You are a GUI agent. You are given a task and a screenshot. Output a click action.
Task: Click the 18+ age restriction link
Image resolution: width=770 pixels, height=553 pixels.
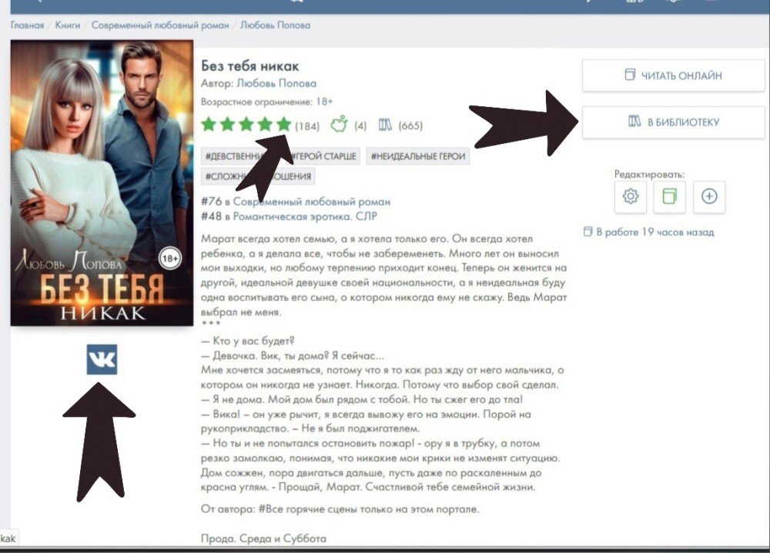pyautogui.click(x=324, y=102)
